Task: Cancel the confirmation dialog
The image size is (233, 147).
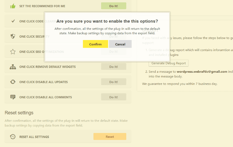Action: point(120,44)
